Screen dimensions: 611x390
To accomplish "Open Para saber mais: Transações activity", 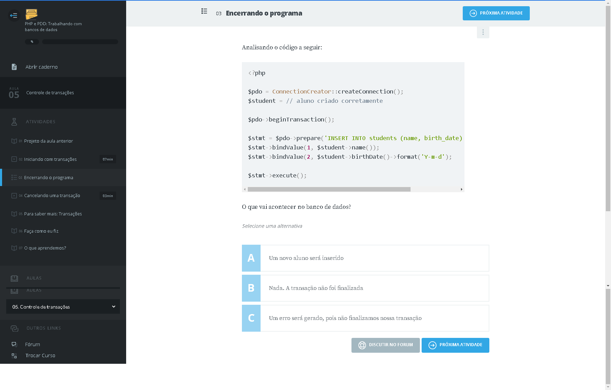I will tap(53, 214).
